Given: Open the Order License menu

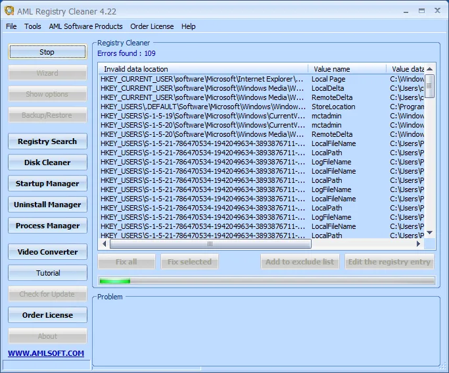Looking at the screenshot, I should pos(152,26).
